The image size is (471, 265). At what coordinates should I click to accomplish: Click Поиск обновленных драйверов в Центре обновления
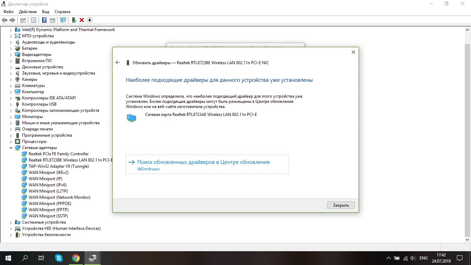[207, 164]
